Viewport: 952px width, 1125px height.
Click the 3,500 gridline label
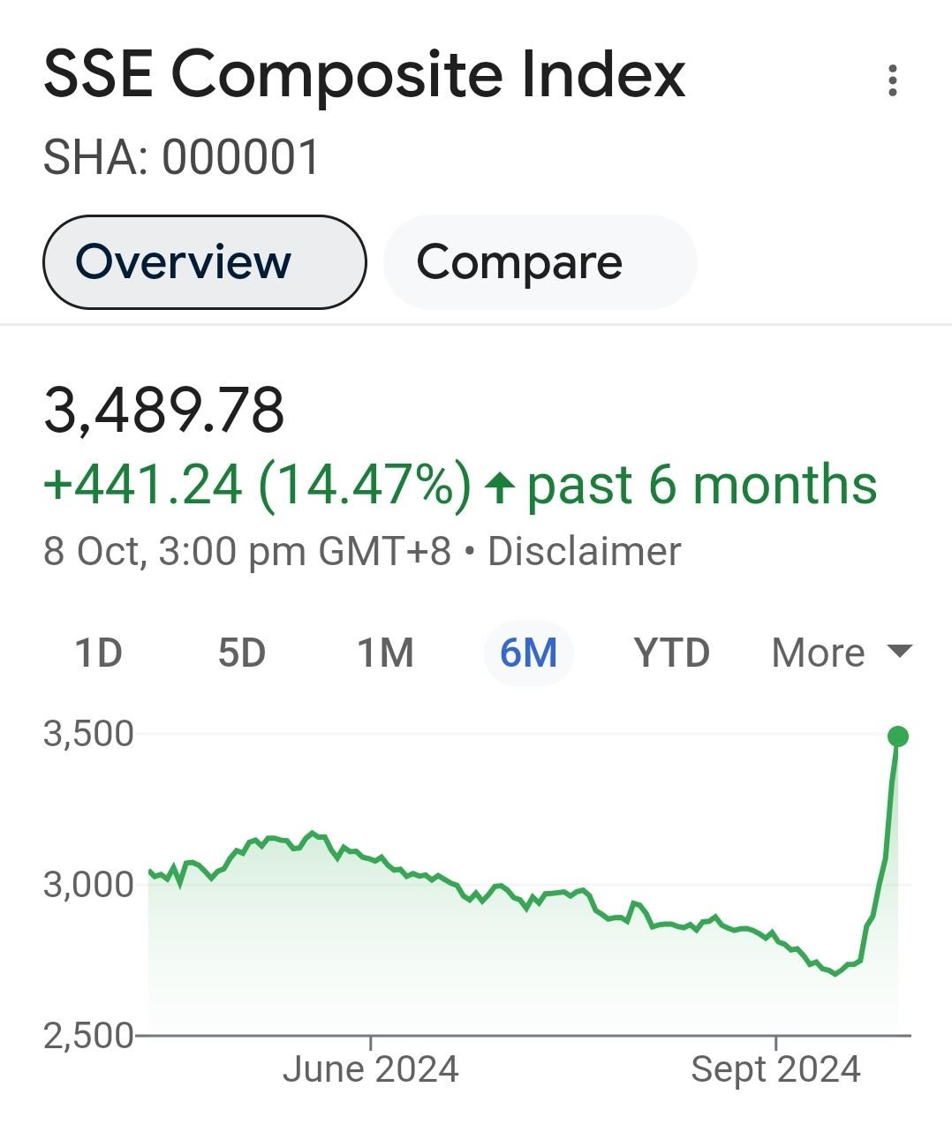point(88,733)
